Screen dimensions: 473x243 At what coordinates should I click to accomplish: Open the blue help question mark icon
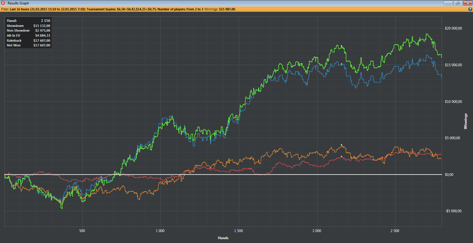click(x=470, y=9)
